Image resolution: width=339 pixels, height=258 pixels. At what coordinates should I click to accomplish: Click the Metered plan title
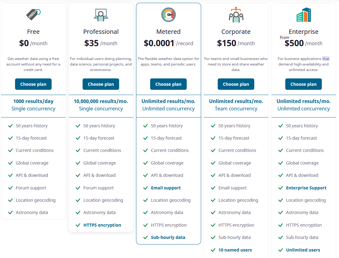168,32
